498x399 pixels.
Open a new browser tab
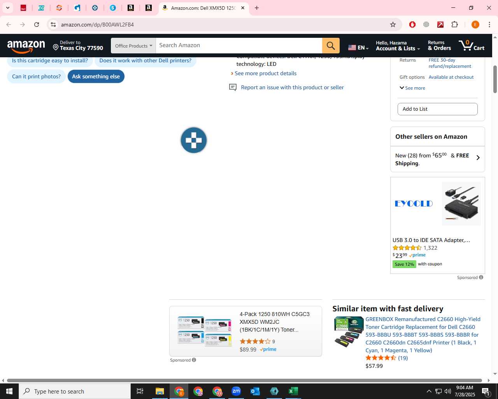click(257, 8)
